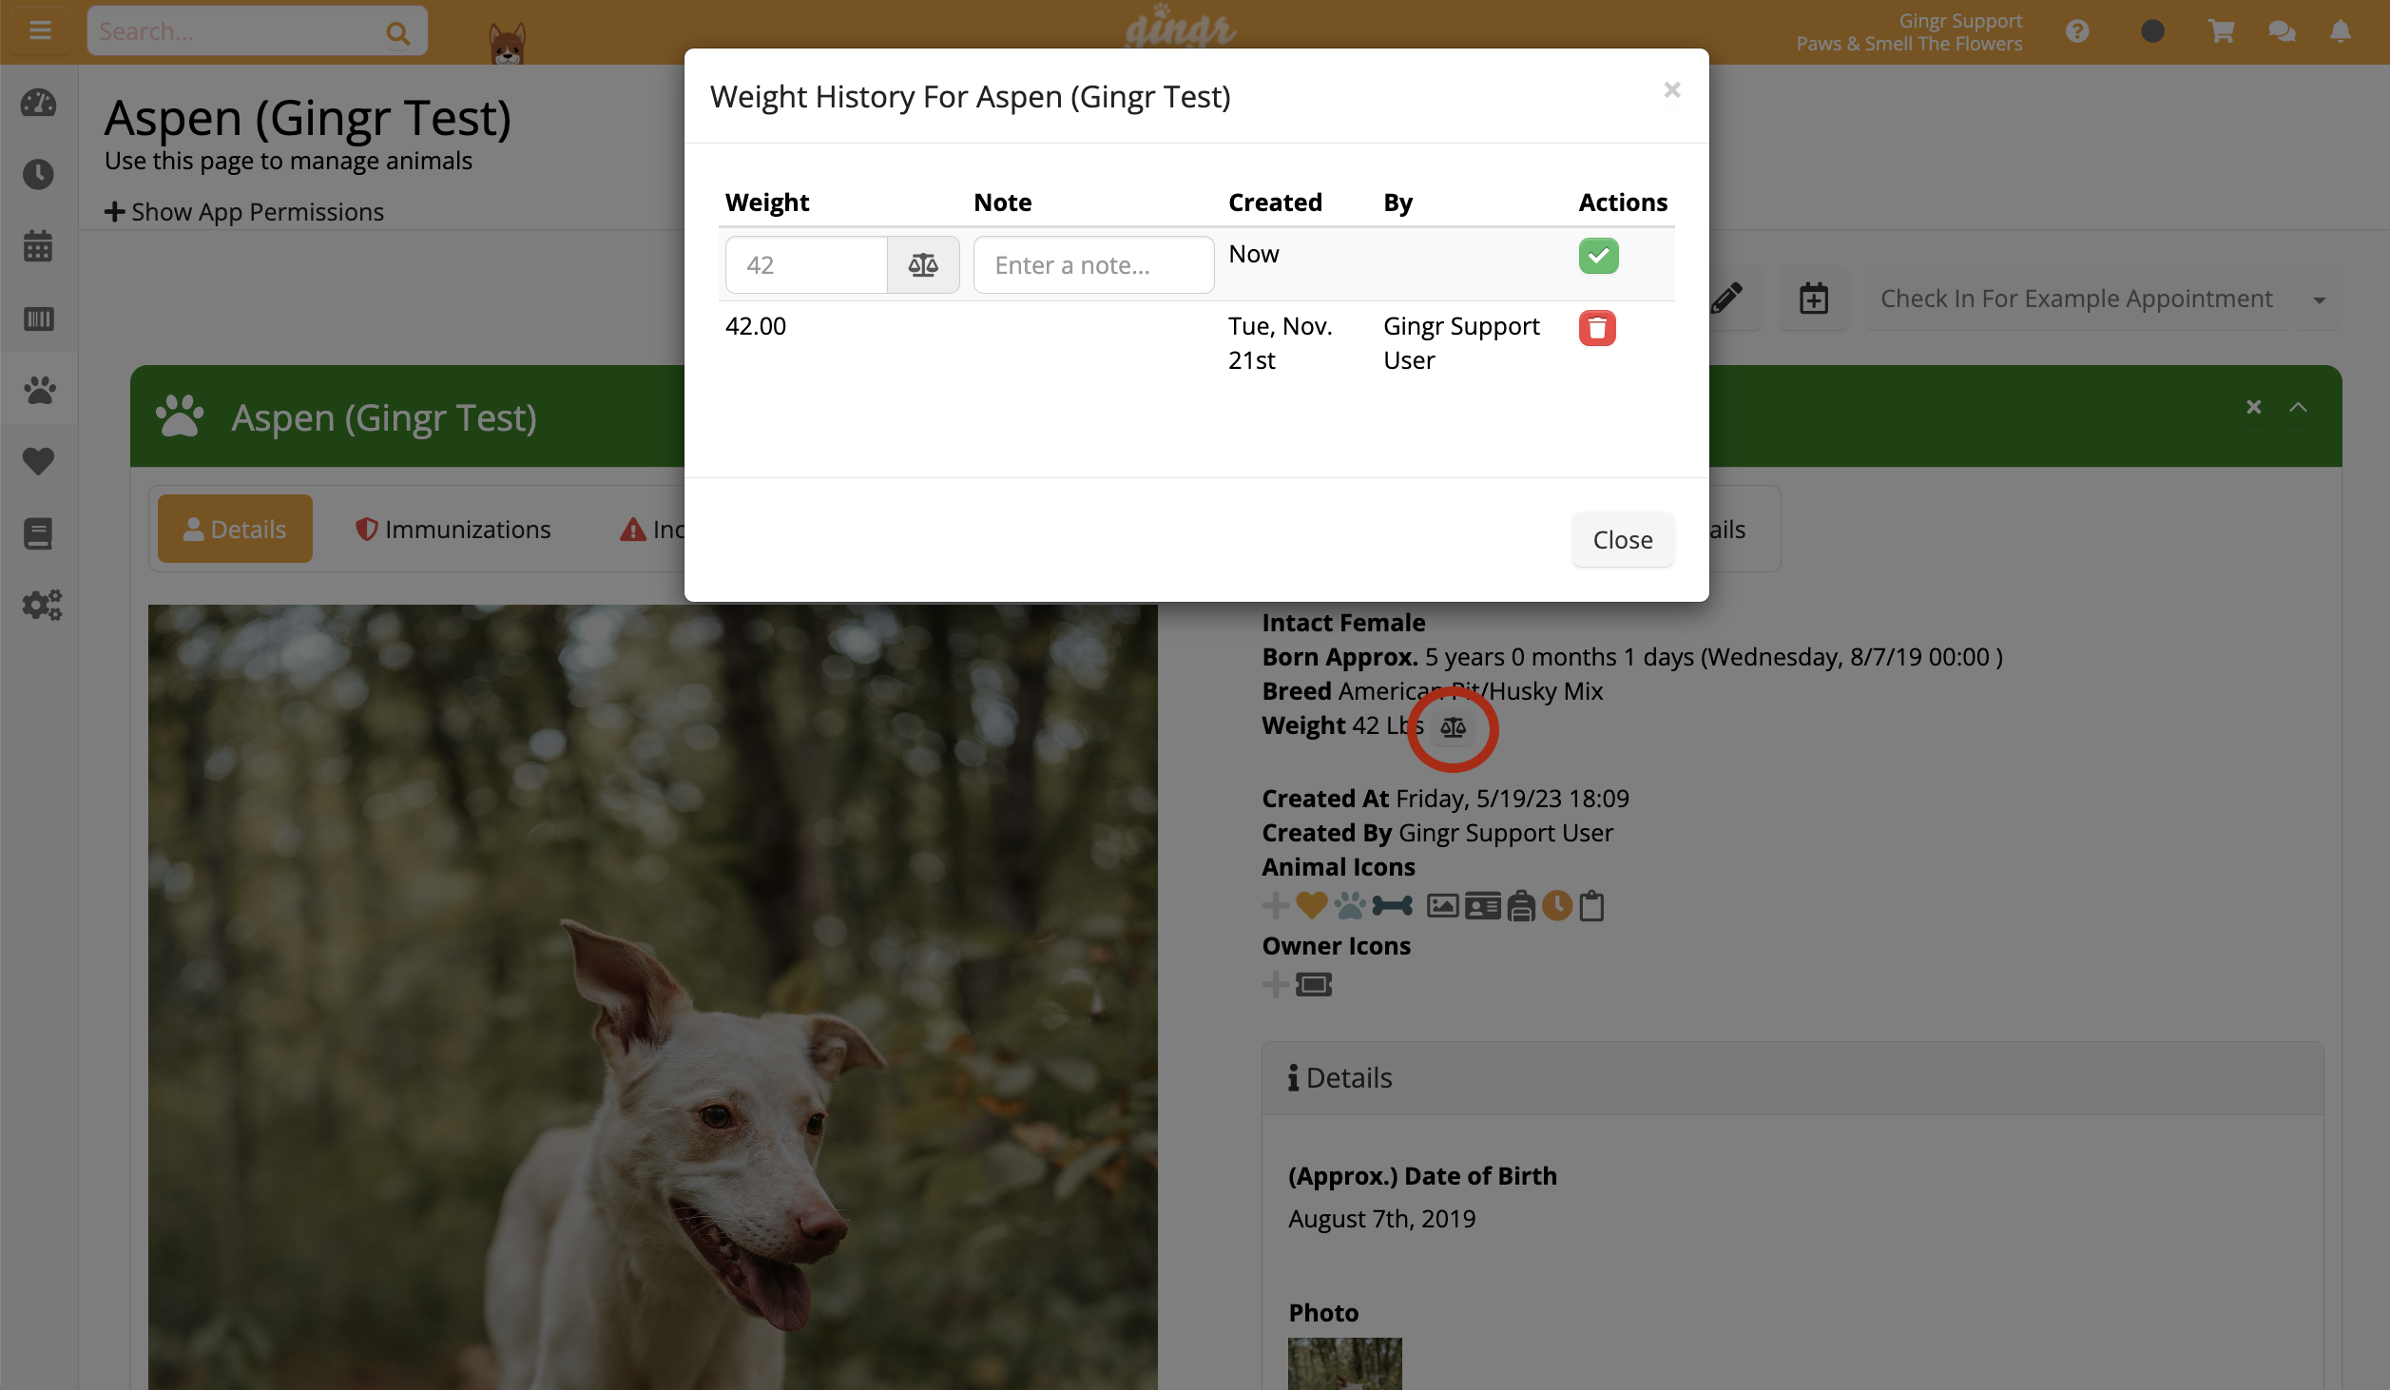Open the calendar icon in the sidebar

point(39,246)
